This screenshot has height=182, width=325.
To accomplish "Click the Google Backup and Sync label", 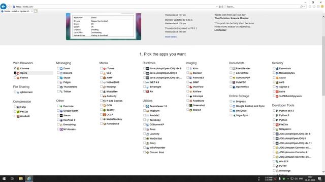I will coord(250,106).
